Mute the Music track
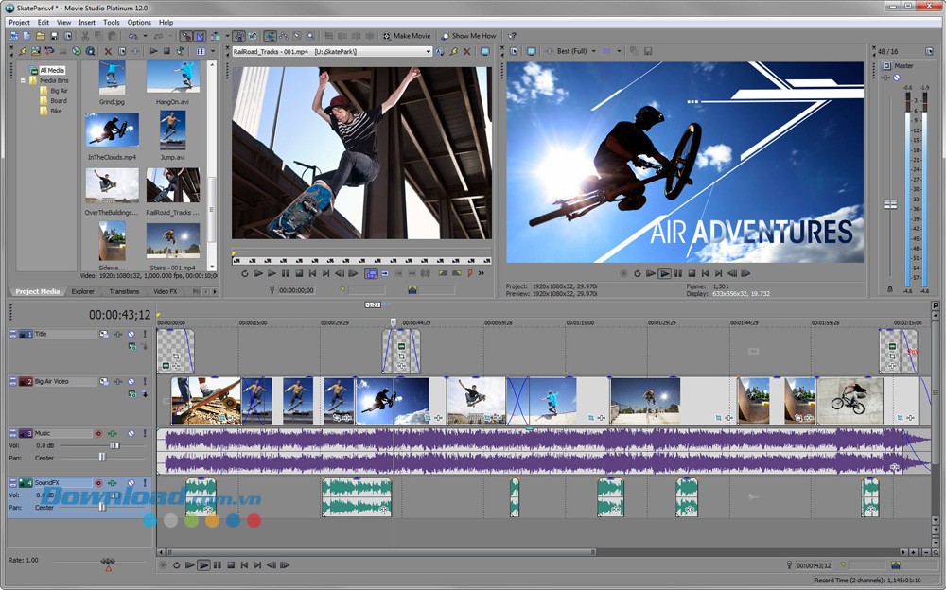This screenshot has height=590, width=946. 131,433
